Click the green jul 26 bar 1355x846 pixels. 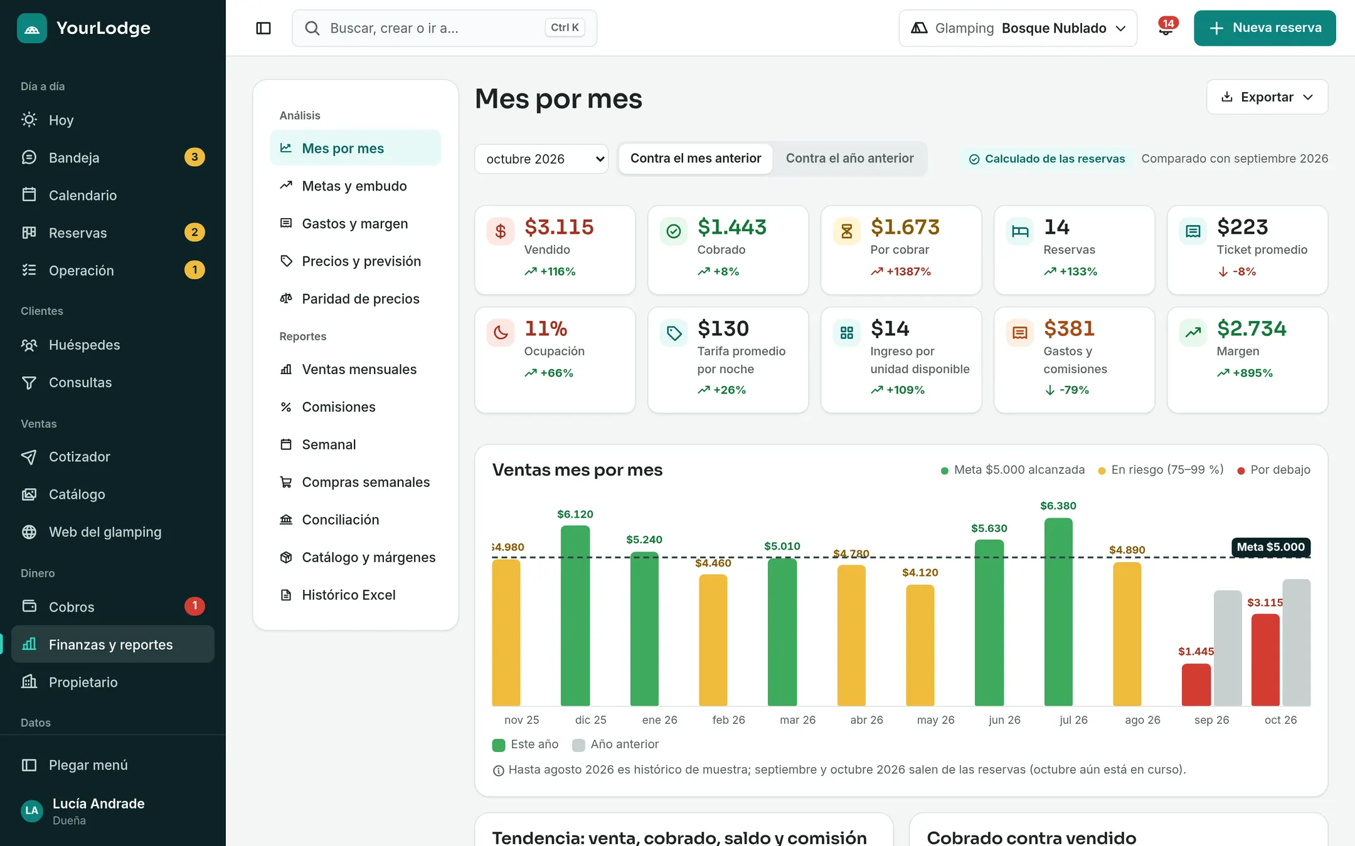tap(1058, 612)
